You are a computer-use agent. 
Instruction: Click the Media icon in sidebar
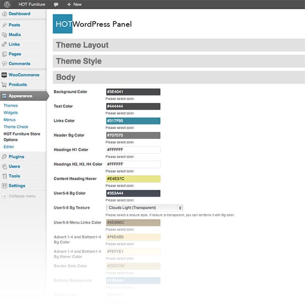click(4, 35)
